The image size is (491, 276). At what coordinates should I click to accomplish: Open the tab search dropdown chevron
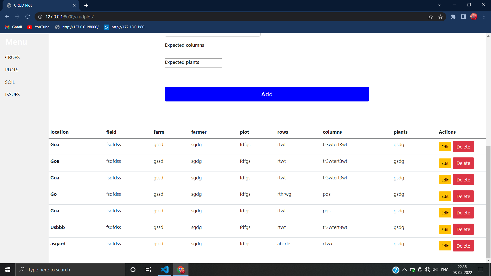440,5
